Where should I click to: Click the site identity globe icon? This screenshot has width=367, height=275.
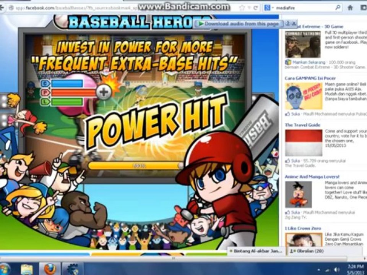(x=11, y=8)
